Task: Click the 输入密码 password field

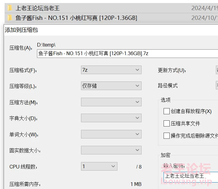Action: [x=191, y=176]
